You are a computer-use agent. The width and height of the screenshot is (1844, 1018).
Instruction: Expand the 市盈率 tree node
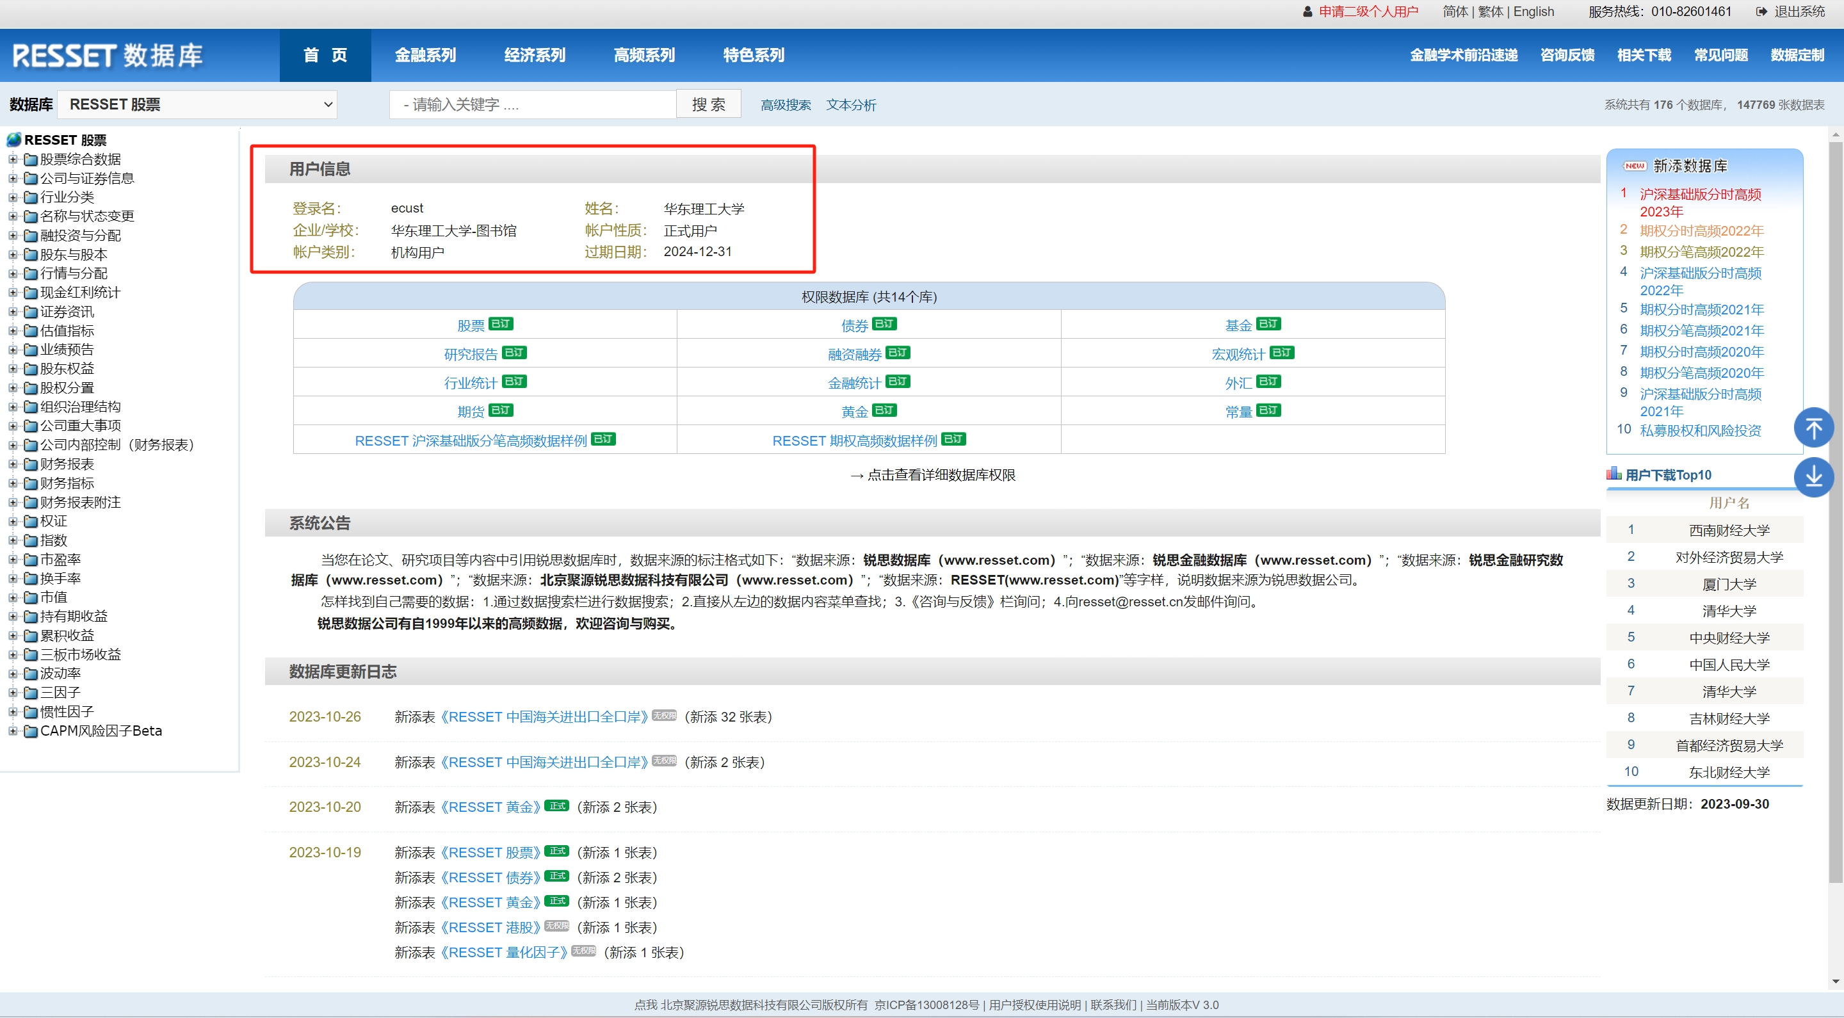pyautogui.click(x=12, y=559)
